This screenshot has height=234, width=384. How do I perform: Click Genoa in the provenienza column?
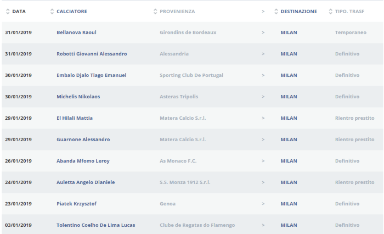point(167,204)
